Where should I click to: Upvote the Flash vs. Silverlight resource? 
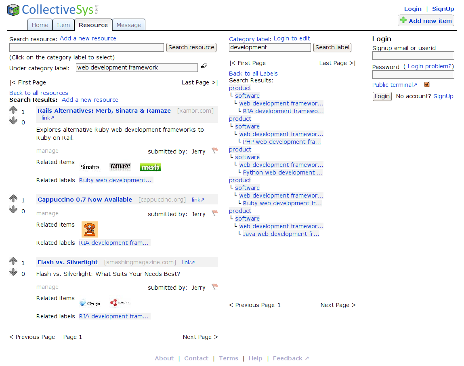(13, 261)
